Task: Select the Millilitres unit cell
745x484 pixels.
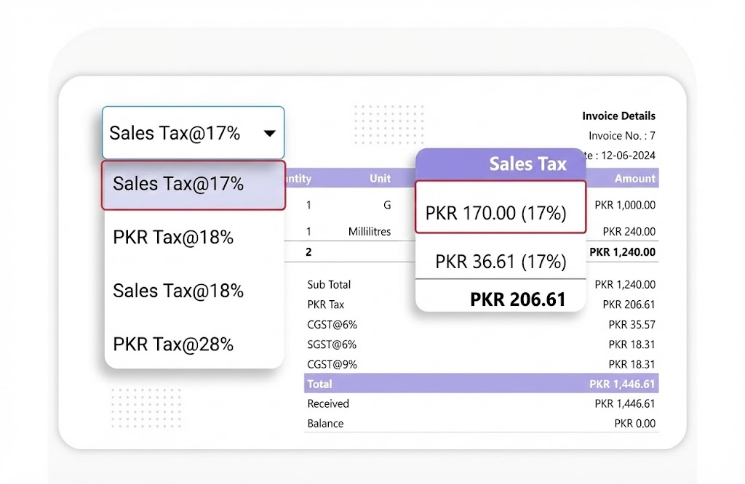Action: tap(370, 232)
